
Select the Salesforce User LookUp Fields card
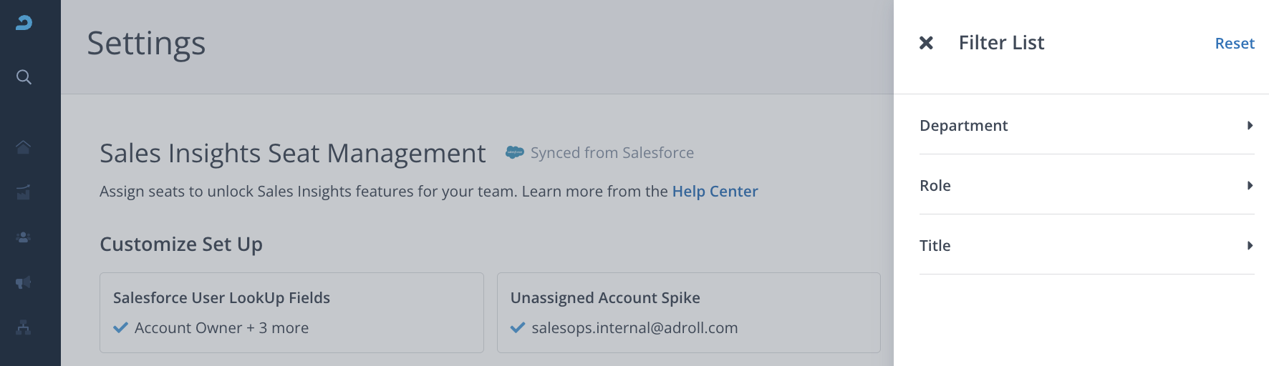pos(291,312)
